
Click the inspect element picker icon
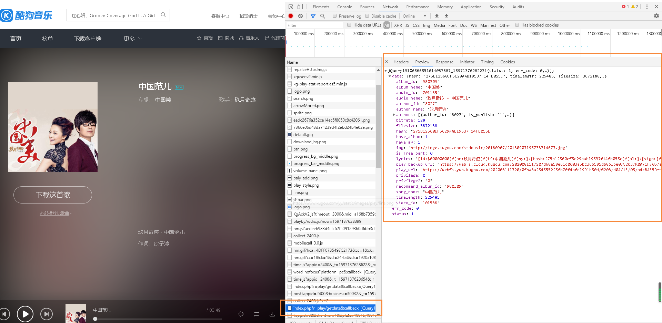291,7
